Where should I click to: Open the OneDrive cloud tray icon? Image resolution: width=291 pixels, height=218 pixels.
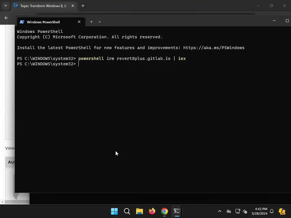229,211
